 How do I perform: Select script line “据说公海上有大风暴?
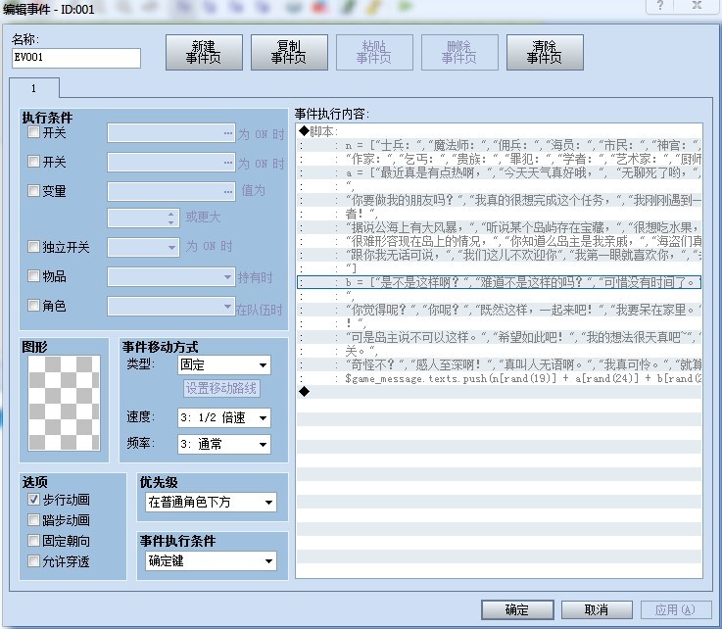[x=500, y=227]
